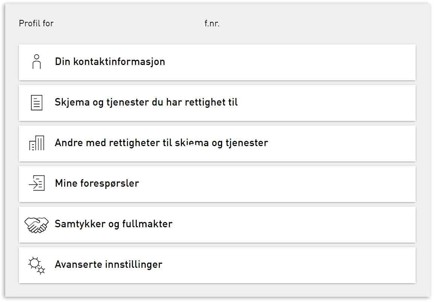Screen dimensions: 436x302
Task: Expand 'Skjema og tjenester du har rettighet til'
Action: click(146, 102)
